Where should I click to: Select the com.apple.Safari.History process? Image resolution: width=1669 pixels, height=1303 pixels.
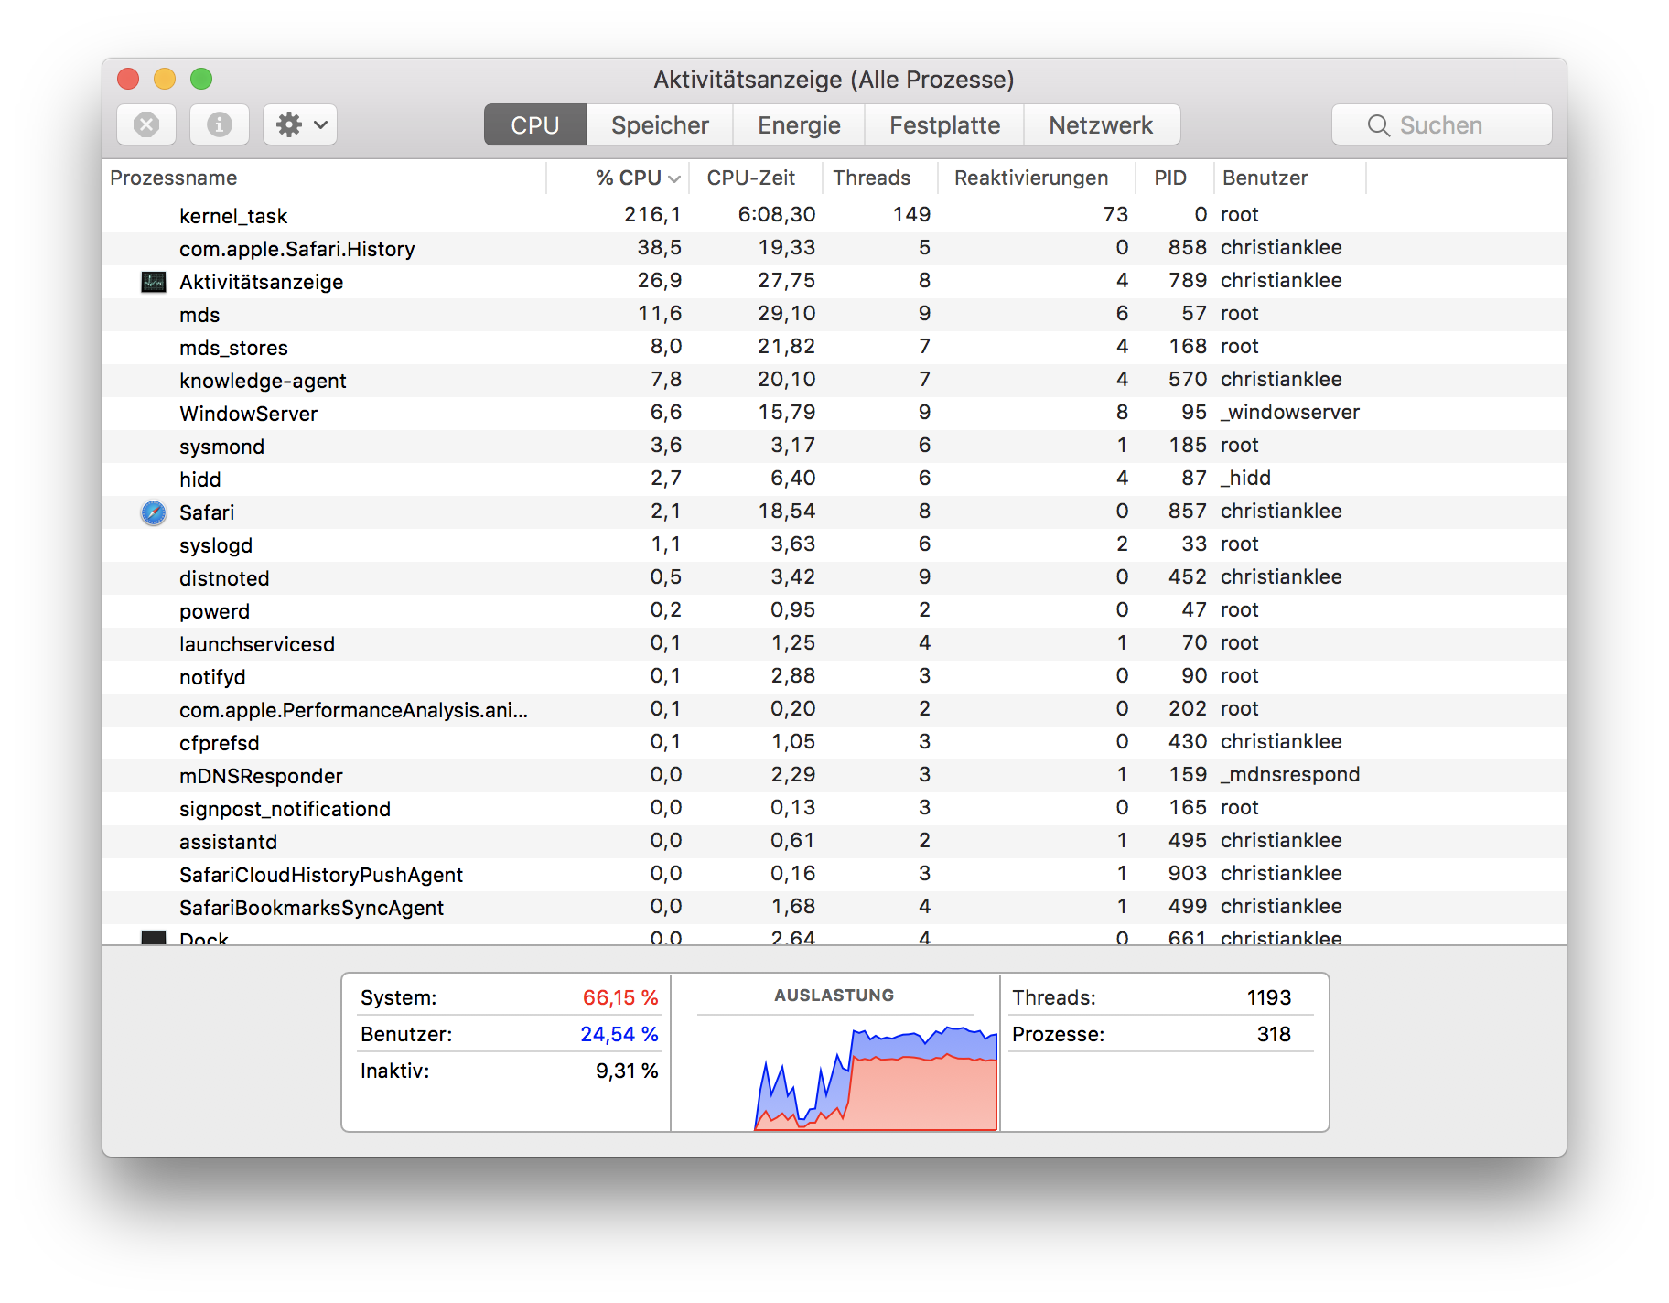click(x=834, y=248)
